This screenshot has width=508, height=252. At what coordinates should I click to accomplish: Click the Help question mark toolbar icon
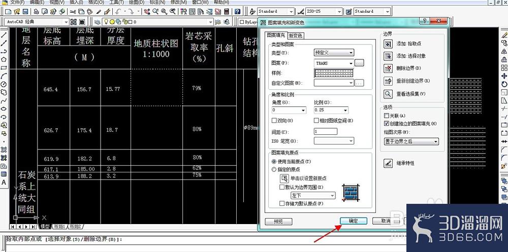237,12
